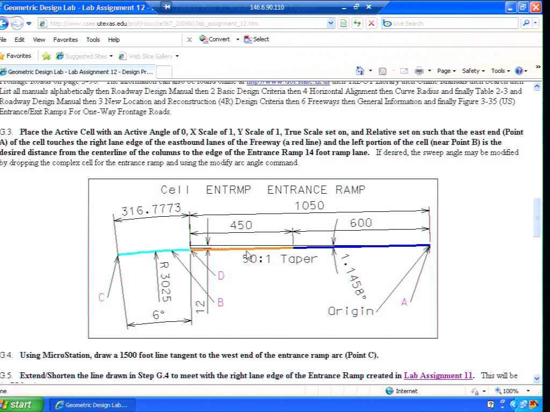Screen dimensions: 550x412
Task: Stop loading with the red X icon
Action: click(371, 24)
